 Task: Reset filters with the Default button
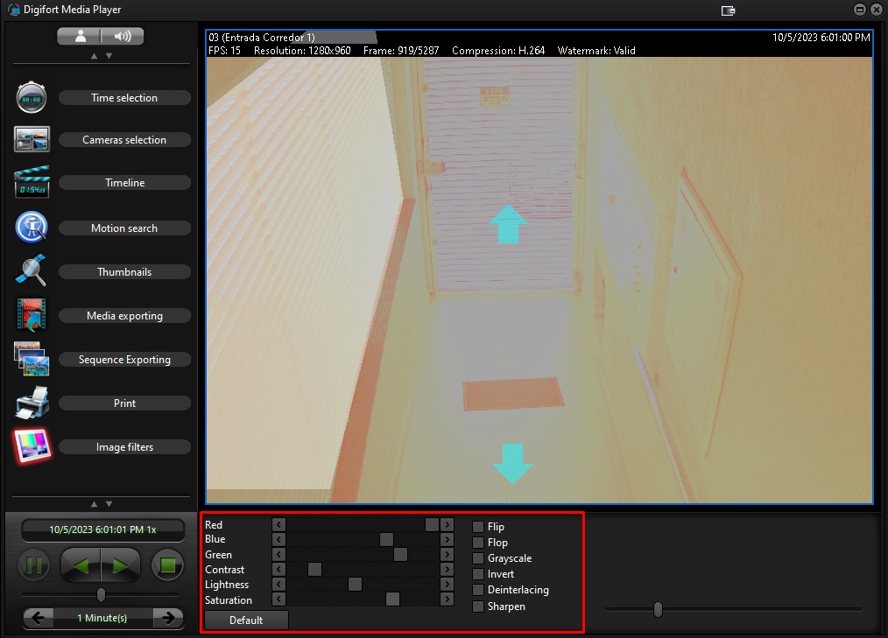[x=246, y=620]
